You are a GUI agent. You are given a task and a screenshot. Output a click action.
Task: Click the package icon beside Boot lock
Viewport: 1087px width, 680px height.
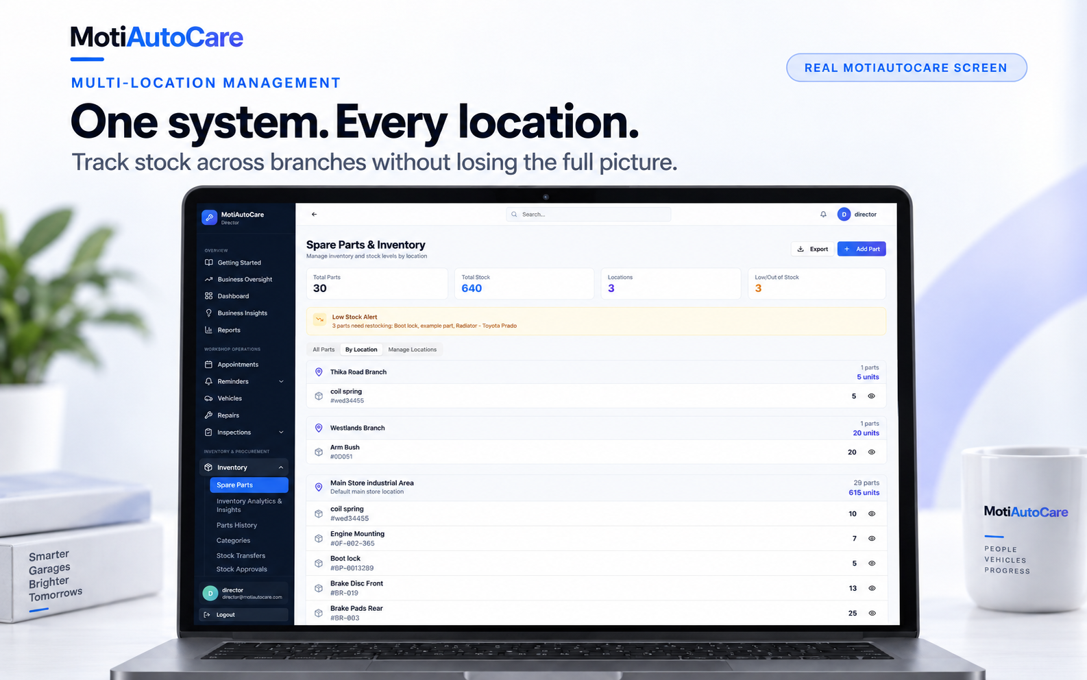pyautogui.click(x=319, y=563)
